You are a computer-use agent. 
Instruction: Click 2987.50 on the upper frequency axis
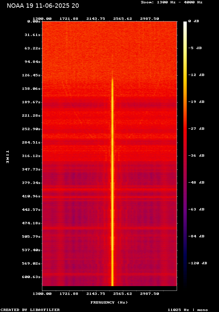(x=150, y=19)
